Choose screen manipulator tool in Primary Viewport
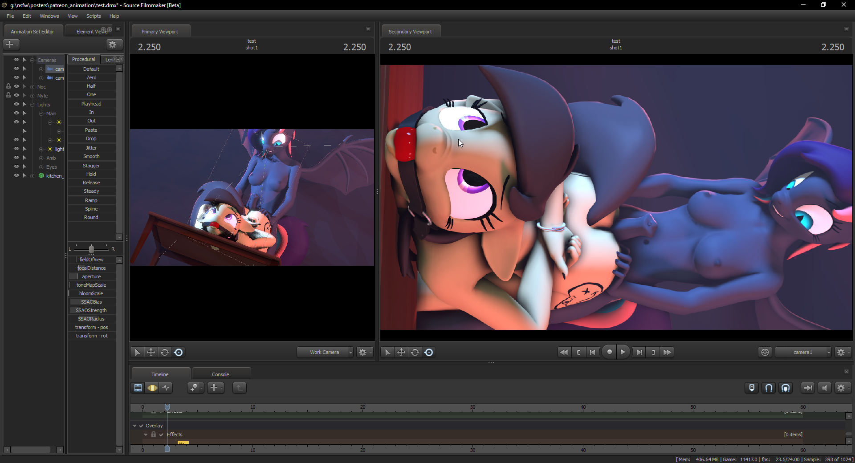 [x=179, y=352]
